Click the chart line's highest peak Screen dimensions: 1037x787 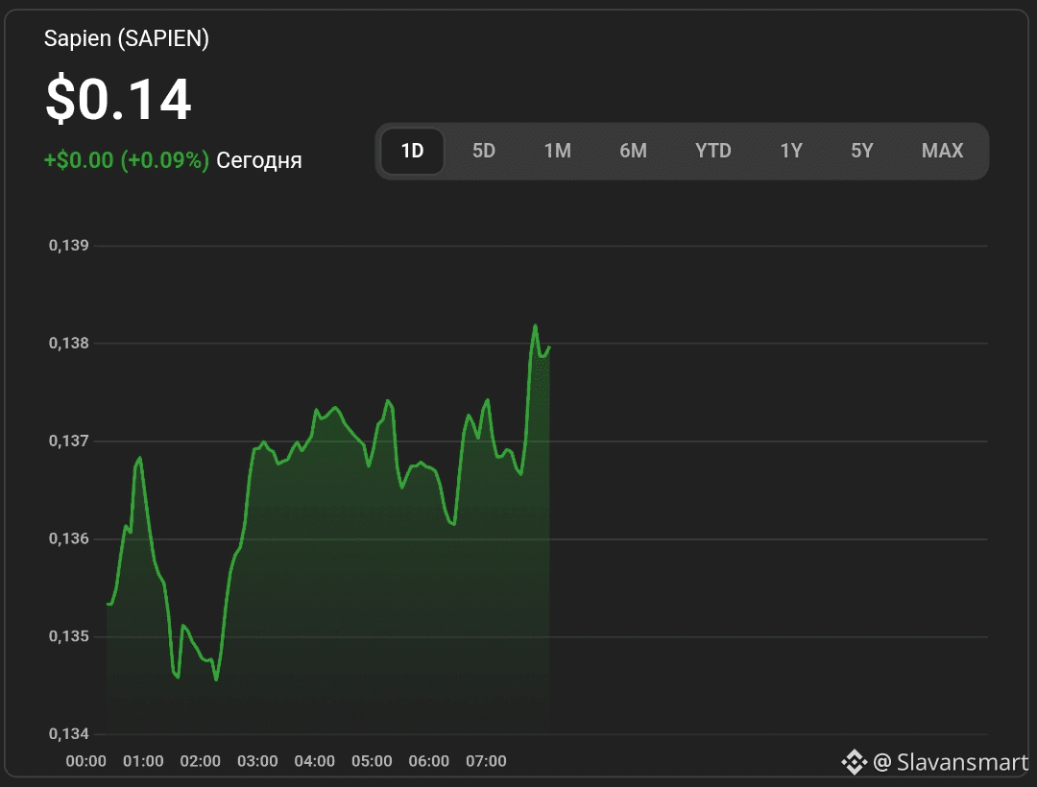pos(535,325)
